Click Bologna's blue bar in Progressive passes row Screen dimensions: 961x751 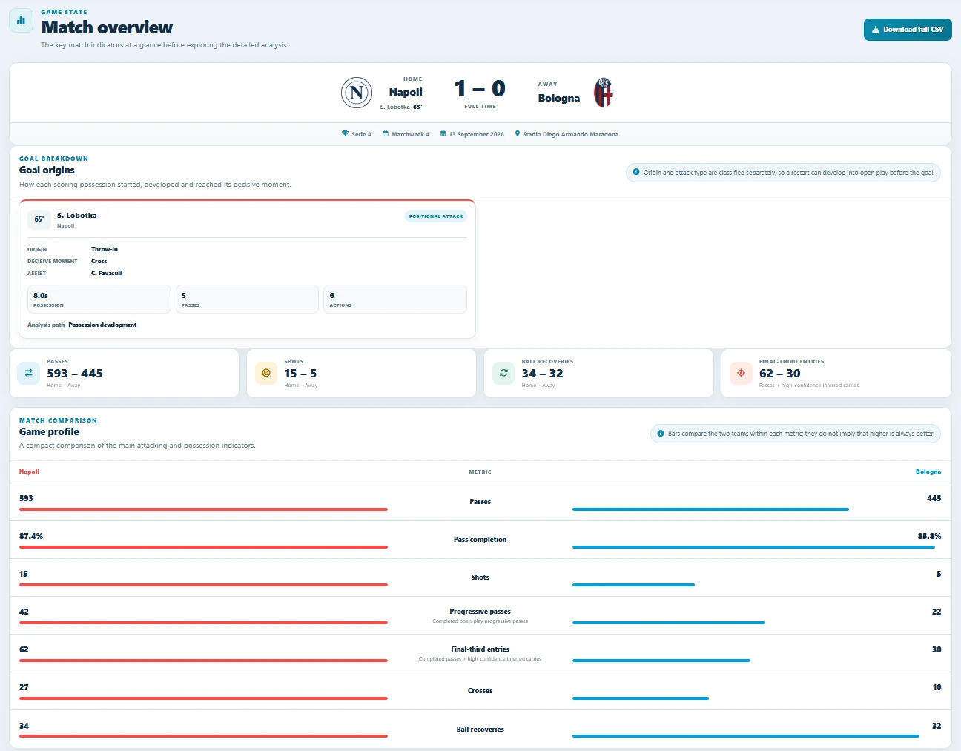click(669, 623)
